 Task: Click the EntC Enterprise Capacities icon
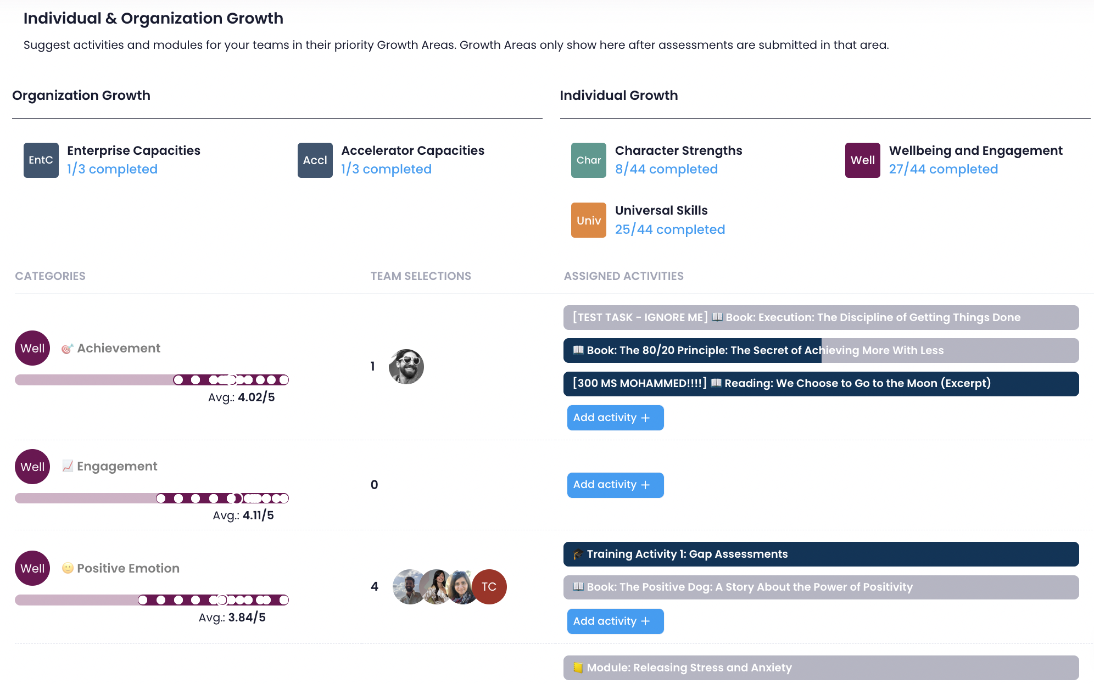coord(41,160)
